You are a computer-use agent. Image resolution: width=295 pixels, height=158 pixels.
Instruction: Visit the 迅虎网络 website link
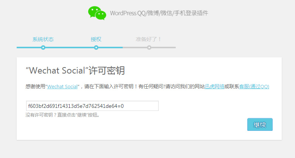214,87
